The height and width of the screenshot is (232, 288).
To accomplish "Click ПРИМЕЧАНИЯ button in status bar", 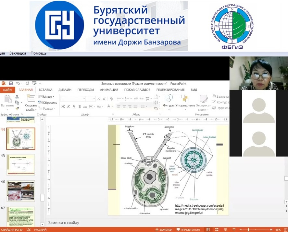I will (x=188, y=230).
